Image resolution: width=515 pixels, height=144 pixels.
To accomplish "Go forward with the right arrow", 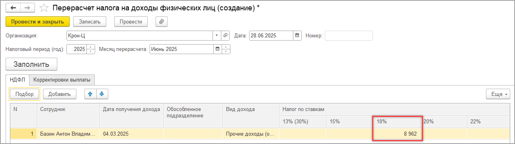I will click(x=27, y=8).
